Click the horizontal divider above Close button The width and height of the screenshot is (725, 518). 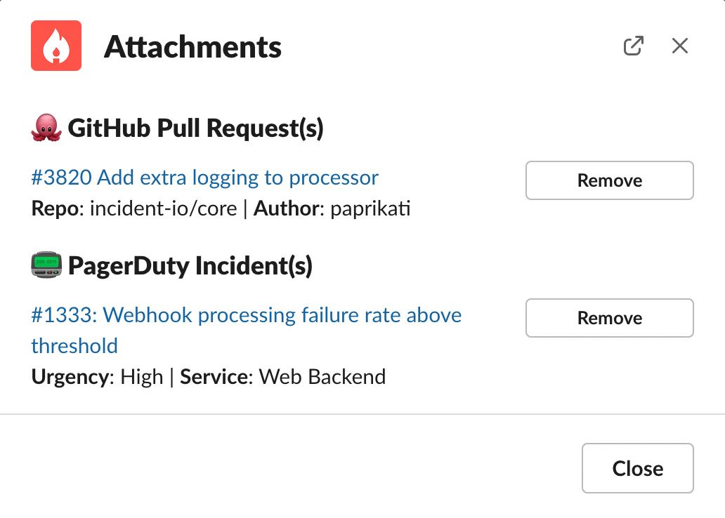(x=362, y=414)
